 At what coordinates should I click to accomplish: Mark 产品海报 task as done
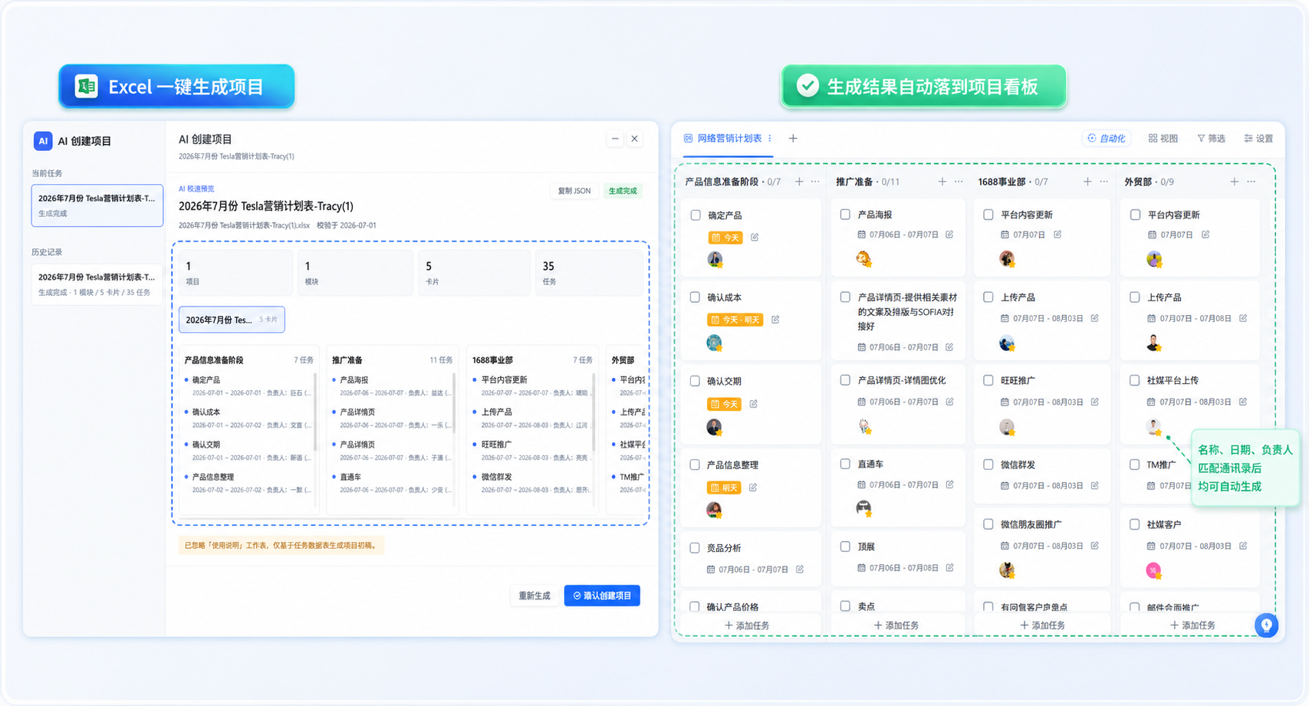click(x=845, y=215)
